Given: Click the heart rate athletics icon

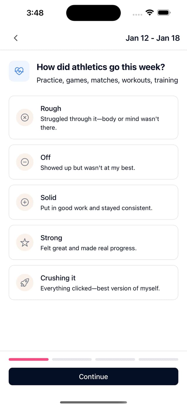Looking at the screenshot, I should pos(19,71).
